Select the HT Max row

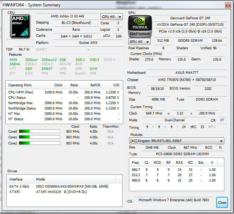[64, 114]
